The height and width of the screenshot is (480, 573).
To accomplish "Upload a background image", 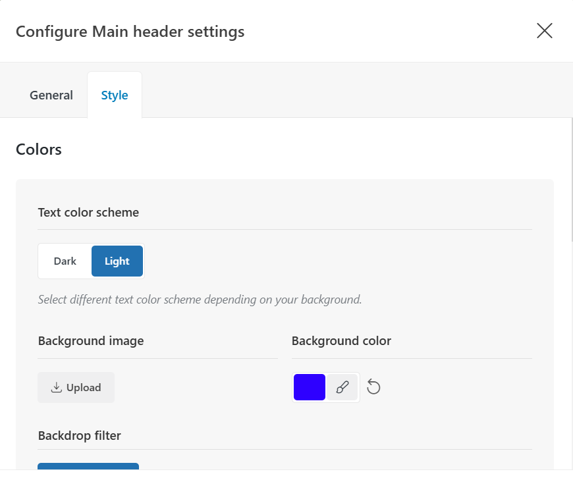I will coord(76,387).
